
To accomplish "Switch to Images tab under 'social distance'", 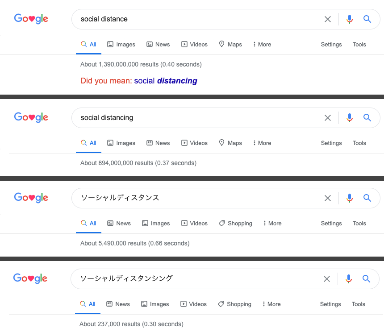I will coord(121,45).
